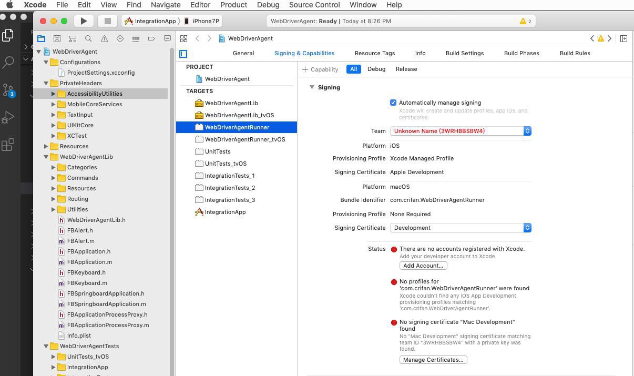Open Explorer icon in background editor sidebar
The height and width of the screenshot is (376, 634).
pyautogui.click(x=8, y=35)
